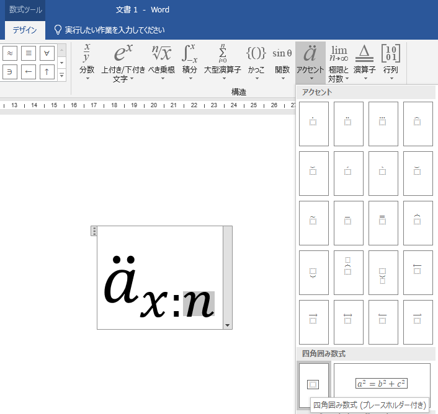This screenshot has width=438, height=414.
Task: Open the 極限と対数 (Limit and Log) dropdown
Action: pyautogui.click(x=339, y=63)
